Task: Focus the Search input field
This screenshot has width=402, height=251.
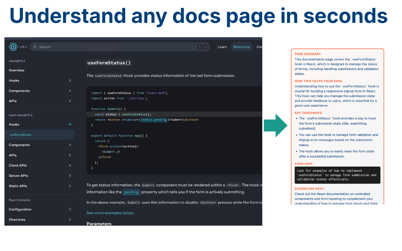Action: tap(120, 47)
